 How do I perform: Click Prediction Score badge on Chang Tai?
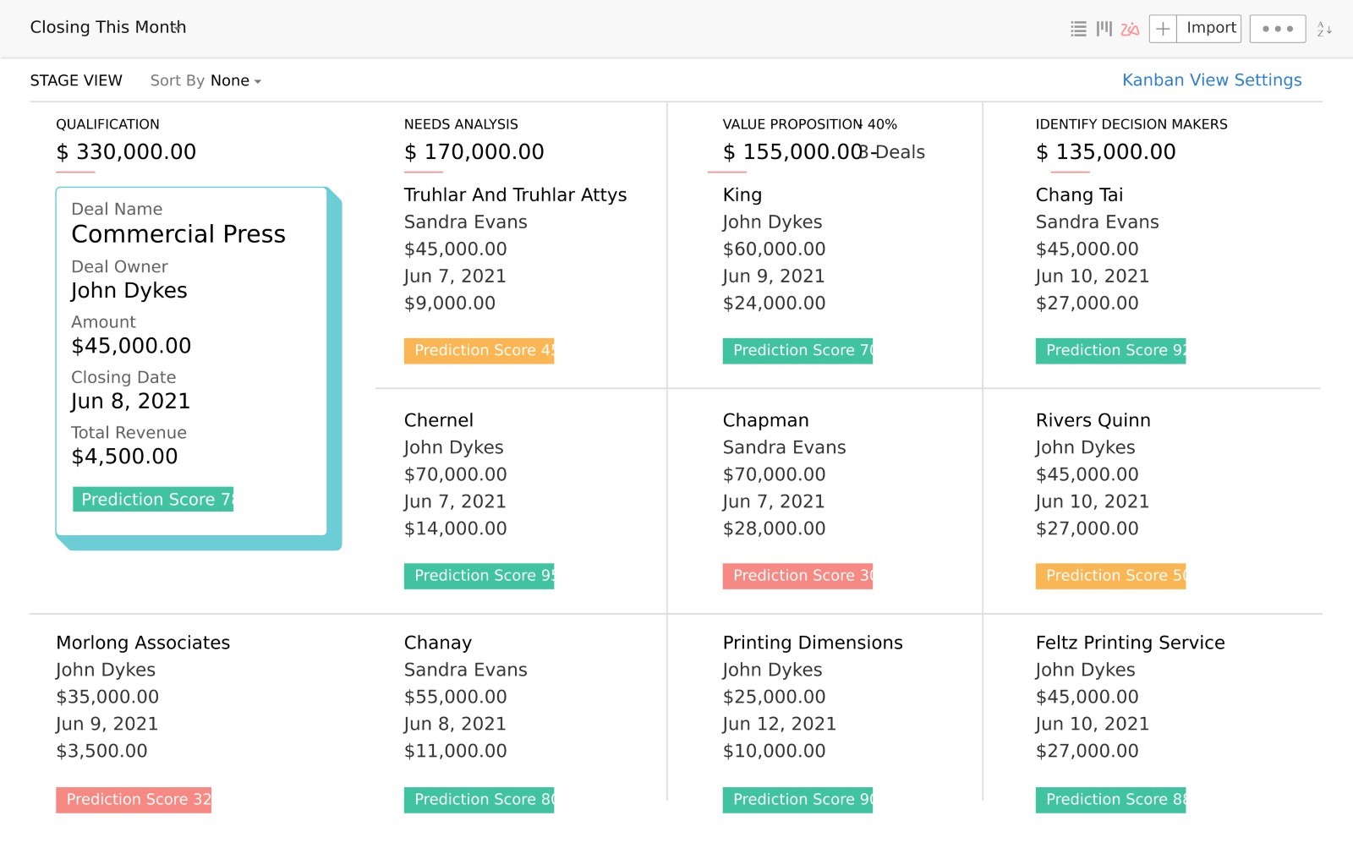(x=1110, y=350)
